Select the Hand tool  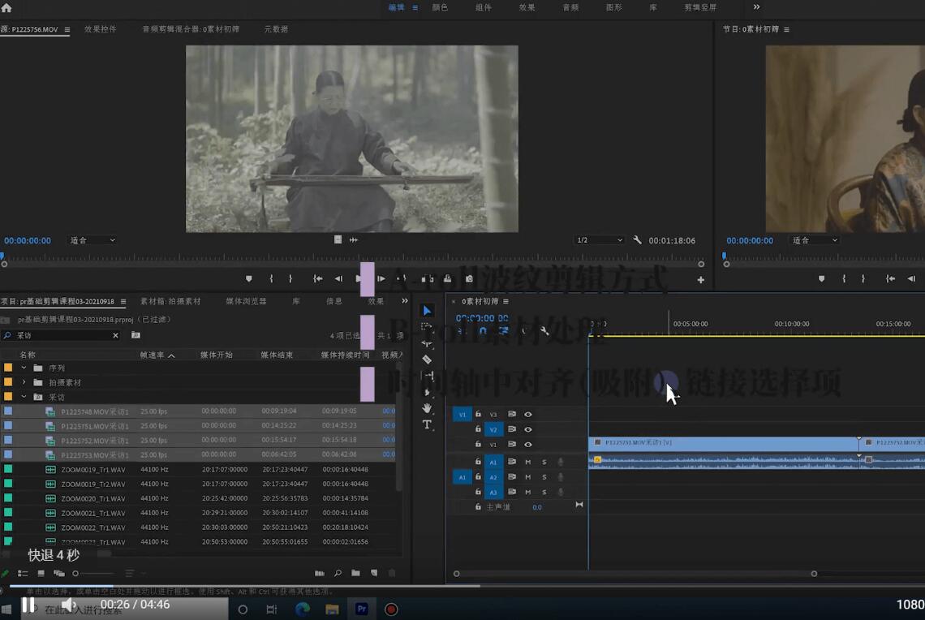point(427,408)
